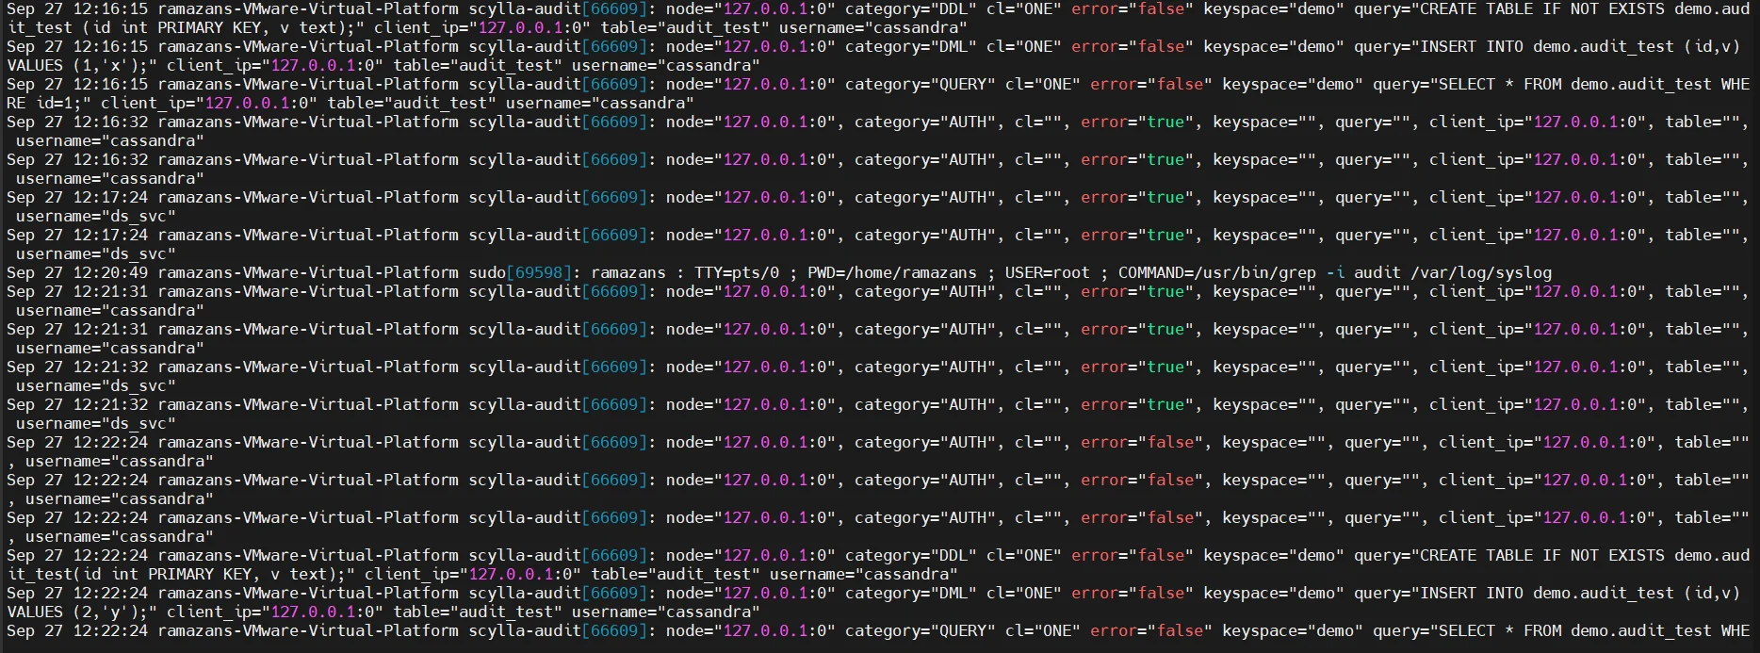This screenshot has width=1760, height=653.
Task: Select category="QUERY" in the 12:16:15 entry
Action: 920,84
